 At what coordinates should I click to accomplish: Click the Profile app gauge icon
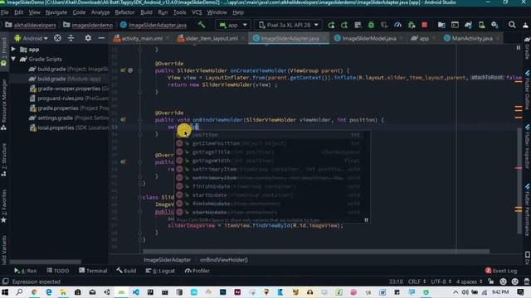pyautogui.click(x=397, y=25)
